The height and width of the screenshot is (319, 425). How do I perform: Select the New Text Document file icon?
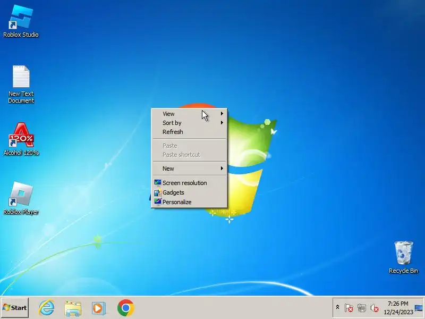click(21, 85)
